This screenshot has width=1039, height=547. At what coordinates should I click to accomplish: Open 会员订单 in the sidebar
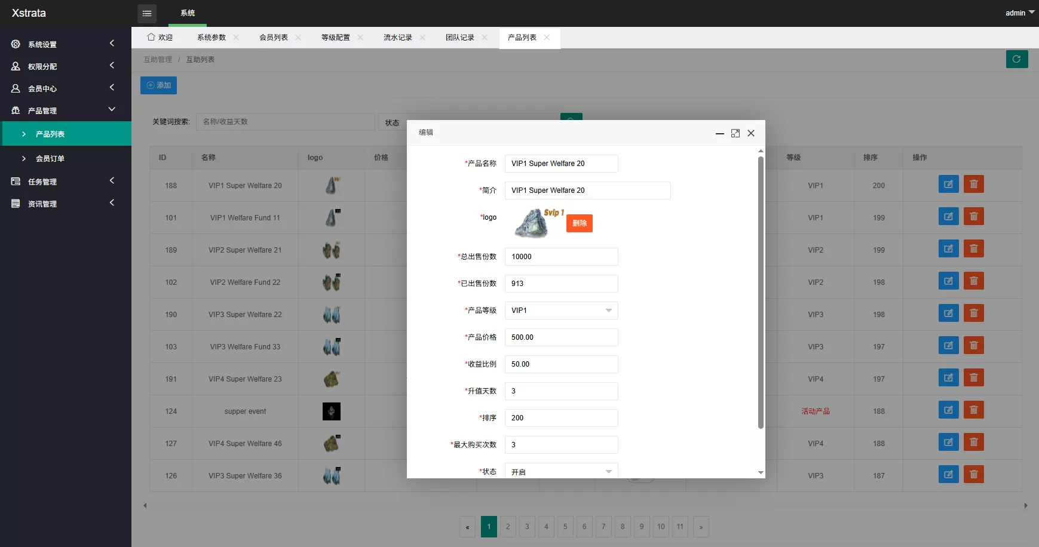click(50, 159)
